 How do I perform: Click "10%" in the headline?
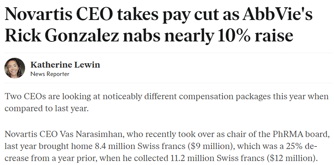(x=233, y=35)
